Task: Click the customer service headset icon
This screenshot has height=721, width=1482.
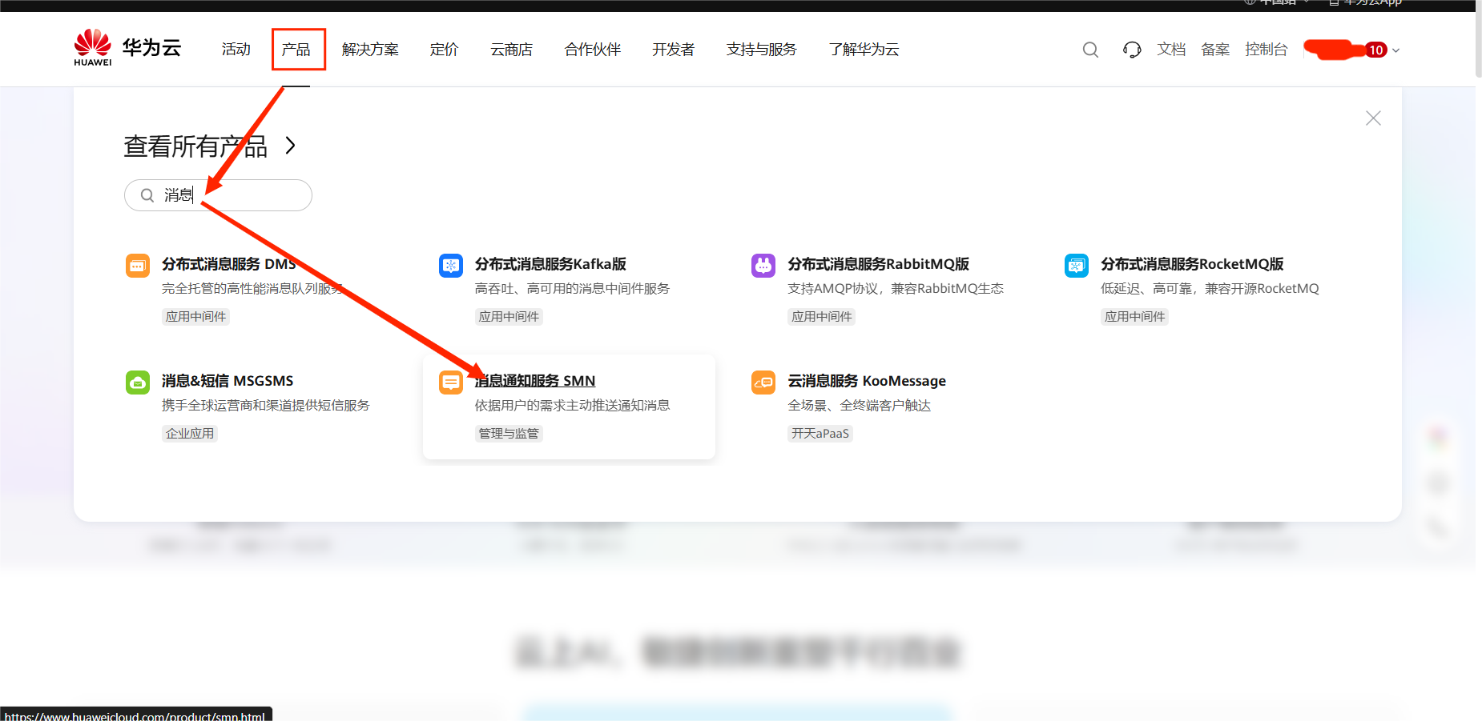Action: click(x=1132, y=50)
